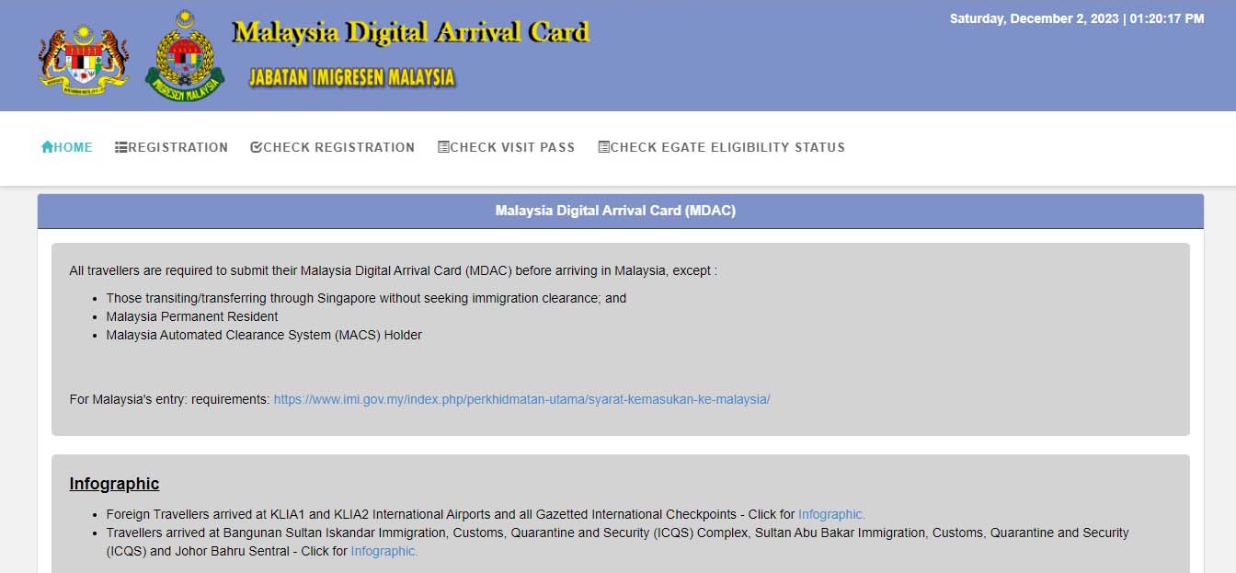Click the icon beside Check eGate Eligibility Status
Screen dimensions: 1236x573
pos(603,147)
